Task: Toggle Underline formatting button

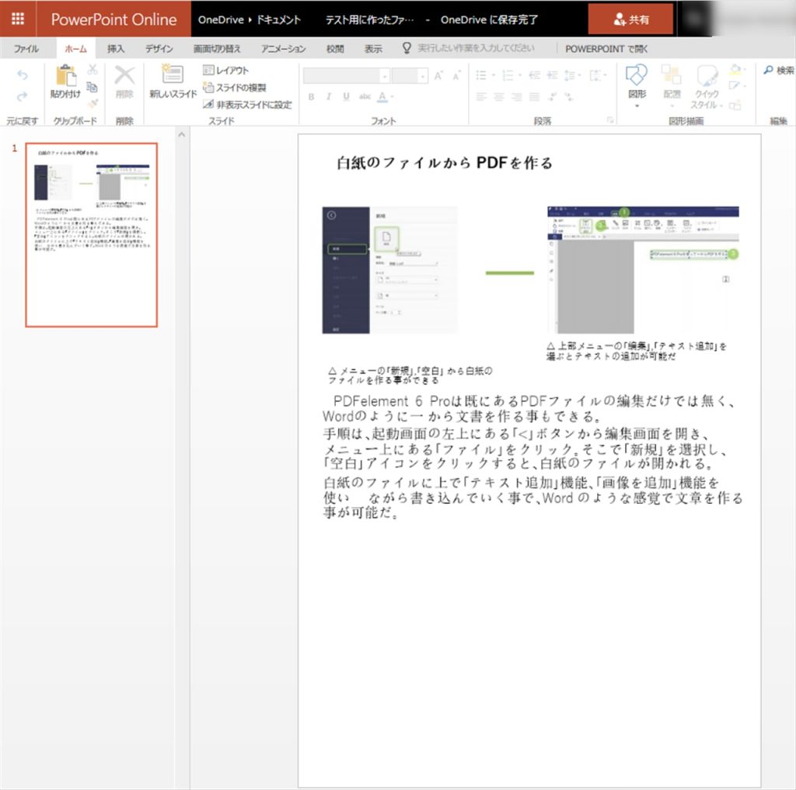Action: [x=346, y=97]
